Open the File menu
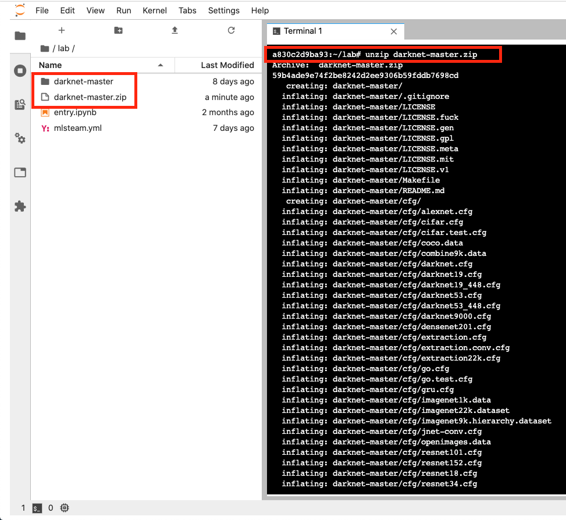 tap(42, 10)
